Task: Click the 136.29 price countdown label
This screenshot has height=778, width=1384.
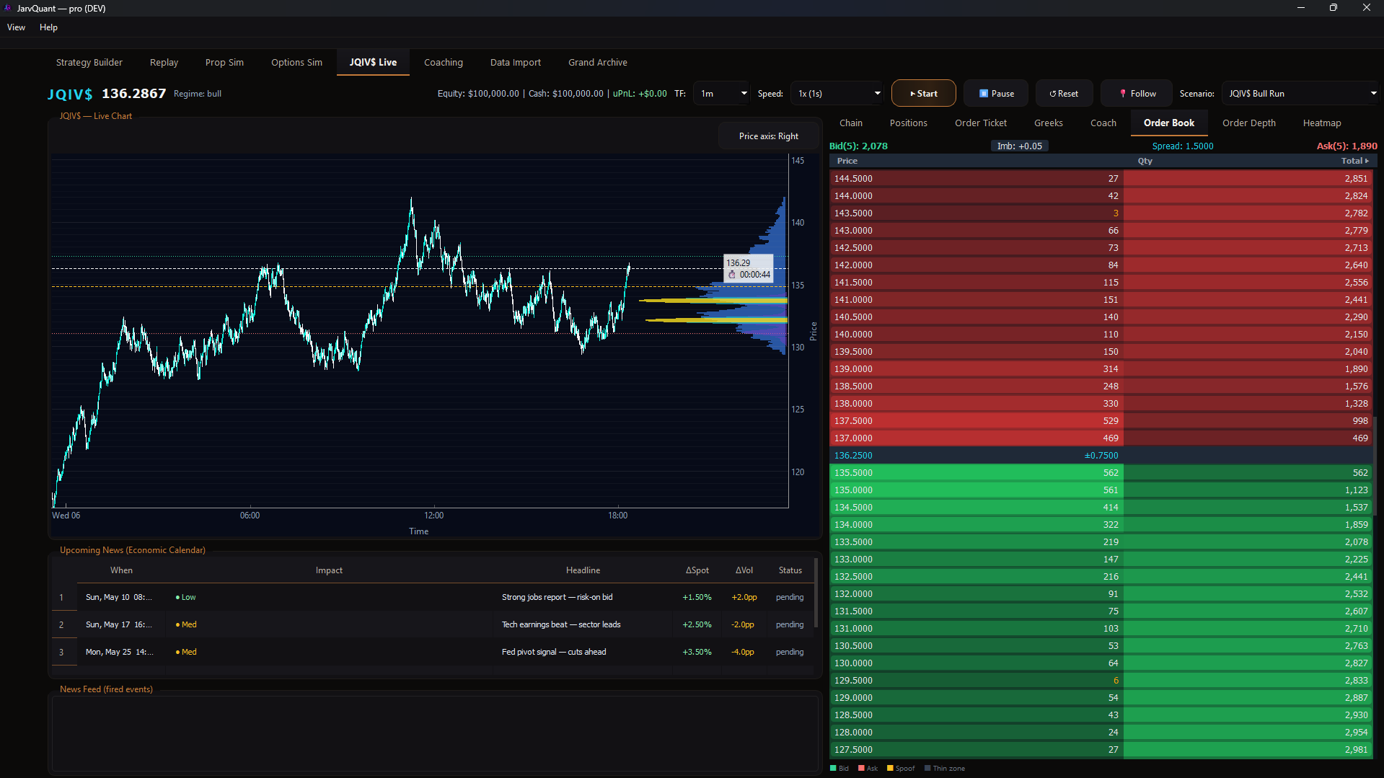Action: pyautogui.click(x=749, y=269)
